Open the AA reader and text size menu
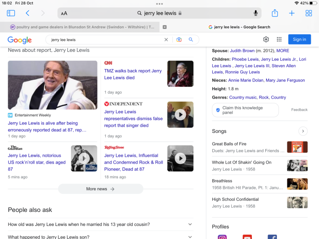Screen dimensions: 319x239 64,13
